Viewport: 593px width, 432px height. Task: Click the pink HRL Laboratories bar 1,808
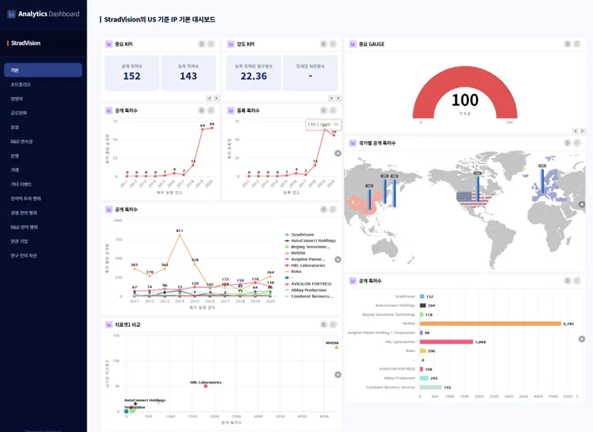447,342
